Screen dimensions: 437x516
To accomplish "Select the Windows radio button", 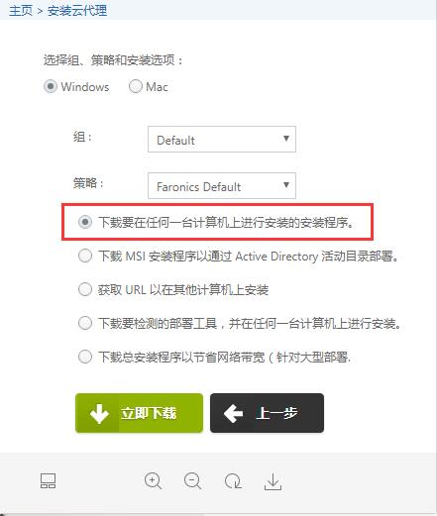I will click(x=51, y=86).
